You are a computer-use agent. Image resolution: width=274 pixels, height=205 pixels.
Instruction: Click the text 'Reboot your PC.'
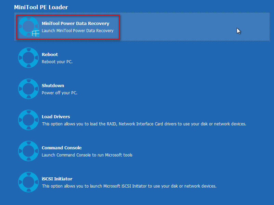[57, 61]
